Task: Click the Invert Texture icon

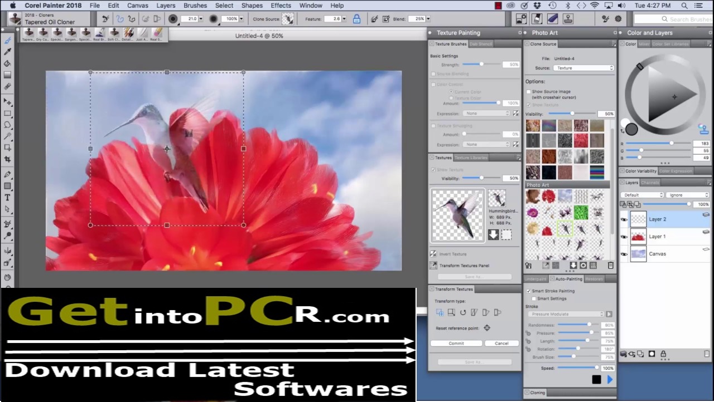Action: pyautogui.click(x=433, y=254)
